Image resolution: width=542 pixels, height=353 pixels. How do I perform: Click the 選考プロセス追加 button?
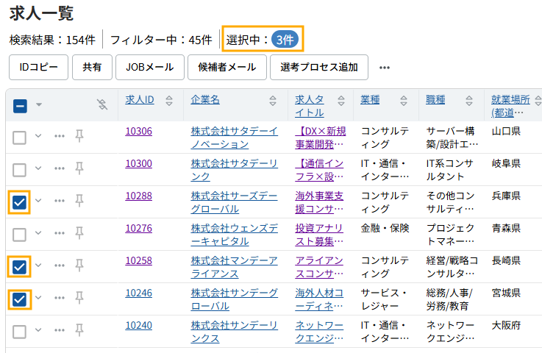318,67
